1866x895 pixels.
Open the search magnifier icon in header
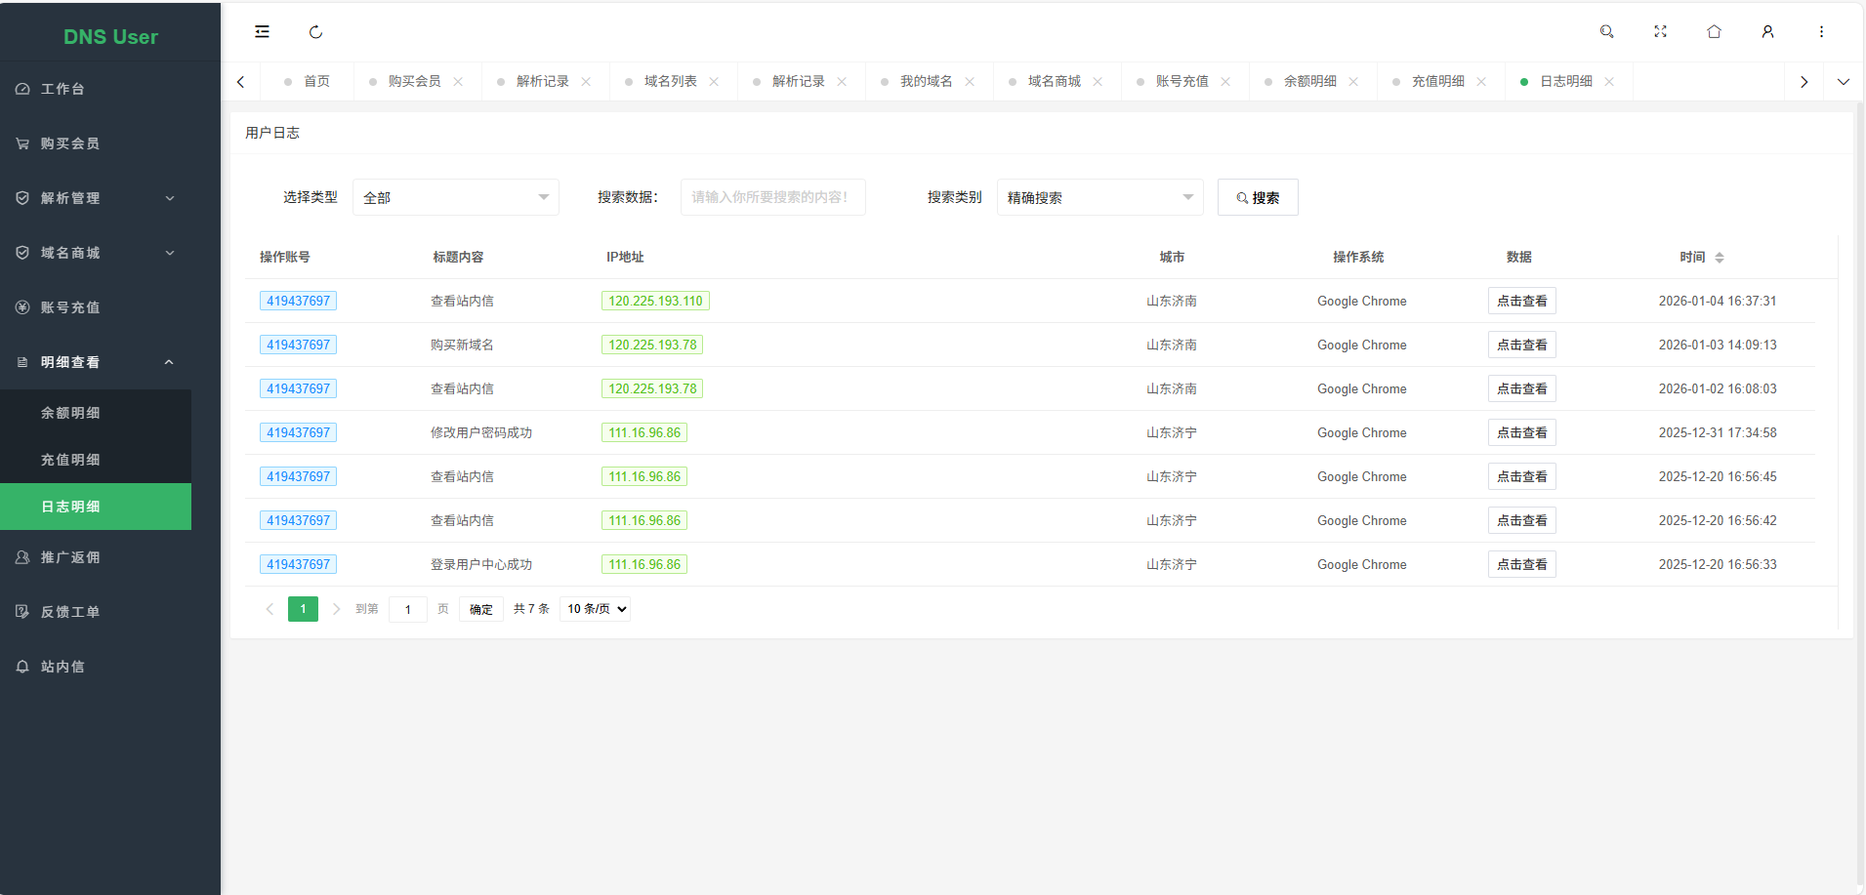[1606, 32]
